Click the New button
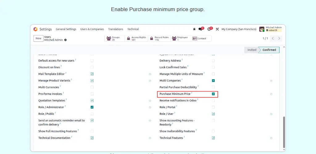 point(38,38)
